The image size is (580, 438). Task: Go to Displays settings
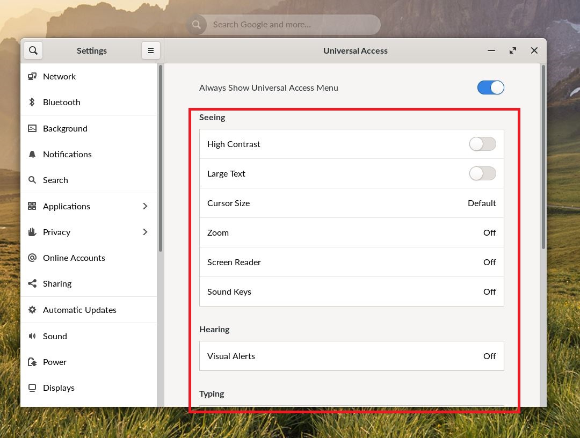point(89,388)
